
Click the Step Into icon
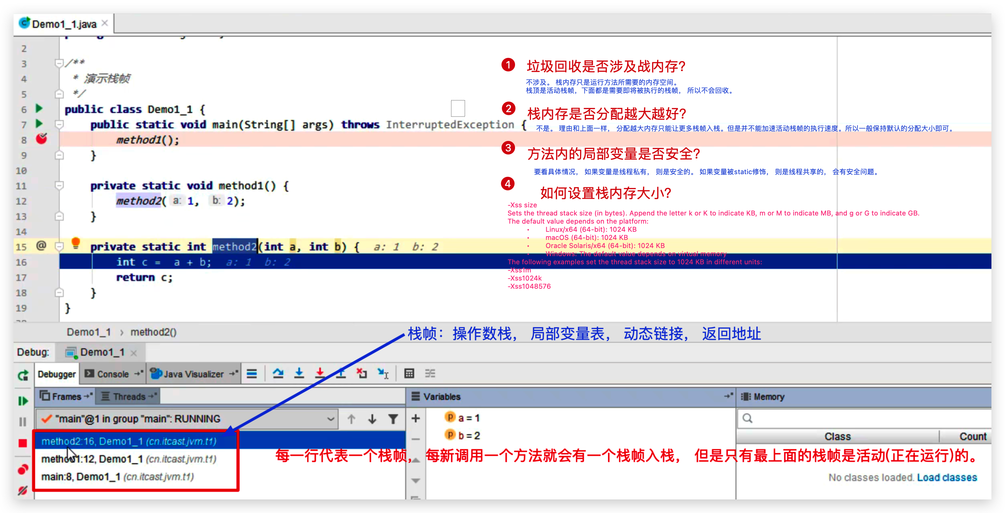point(299,373)
